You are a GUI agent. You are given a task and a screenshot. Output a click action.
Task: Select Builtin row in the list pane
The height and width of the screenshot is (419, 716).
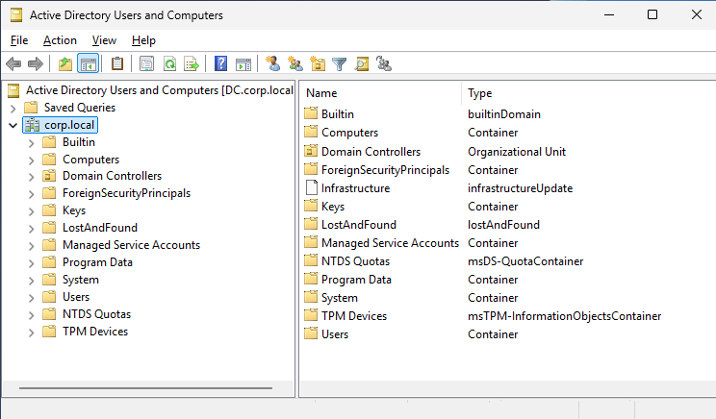pos(338,114)
